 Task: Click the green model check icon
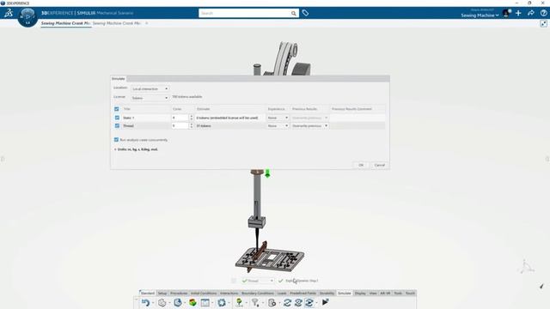coord(239,302)
